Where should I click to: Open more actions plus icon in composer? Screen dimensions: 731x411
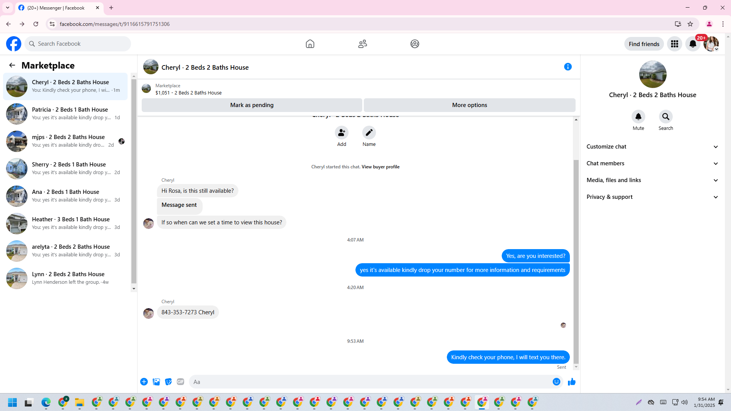[x=144, y=382]
